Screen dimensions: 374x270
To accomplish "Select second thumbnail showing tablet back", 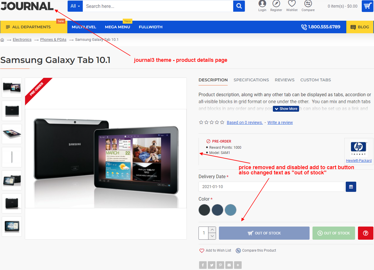I will 12,111.
